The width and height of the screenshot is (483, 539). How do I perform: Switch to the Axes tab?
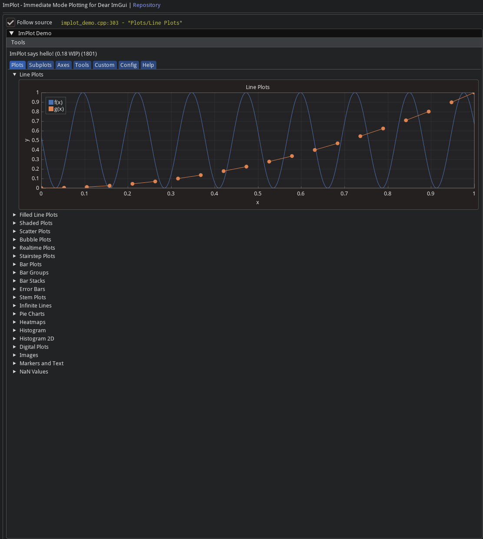pyautogui.click(x=63, y=65)
